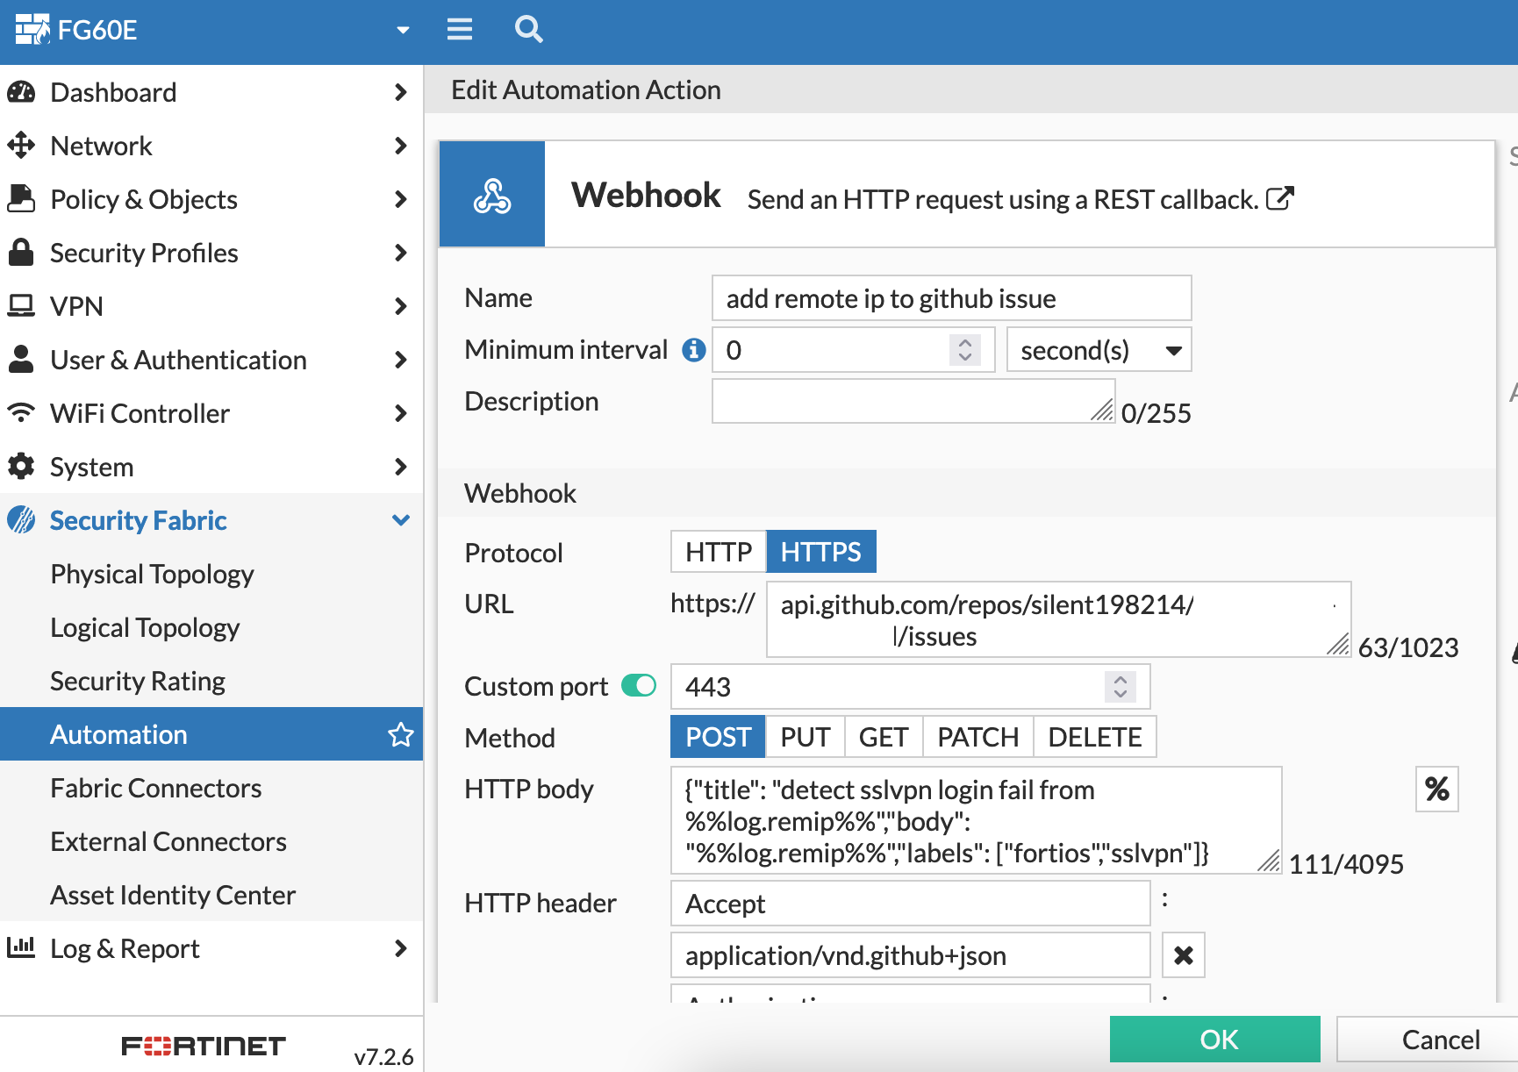Switch the Protocol to HTTP
The height and width of the screenshot is (1072, 1518).
[718, 551]
